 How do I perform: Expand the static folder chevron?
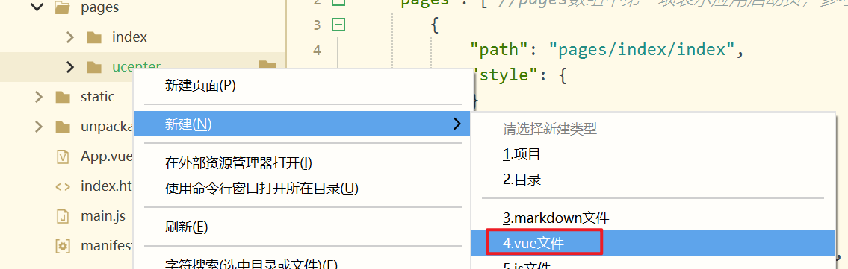(x=38, y=97)
